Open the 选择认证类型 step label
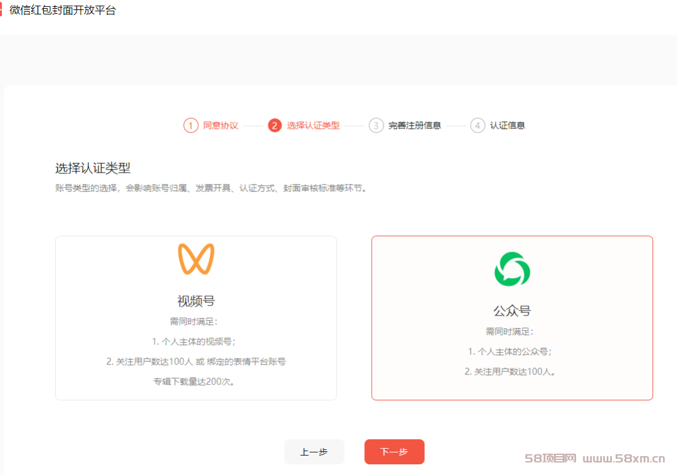677x475 pixels. click(313, 125)
